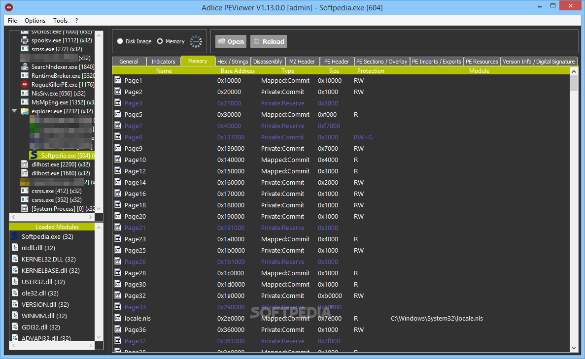Image resolution: width=585 pixels, height=359 pixels.
Task: Click the Page14 memory page icon
Action: pyautogui.click(x=117, y=182)
